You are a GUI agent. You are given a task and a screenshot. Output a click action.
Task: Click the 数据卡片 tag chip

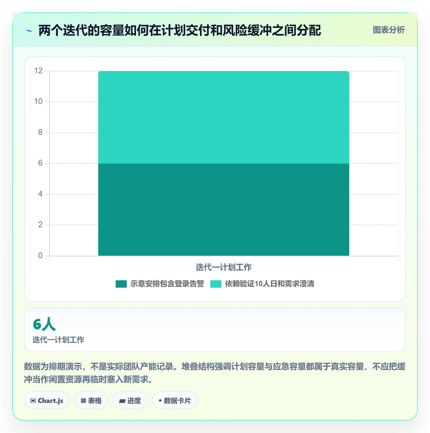(174, 400)
